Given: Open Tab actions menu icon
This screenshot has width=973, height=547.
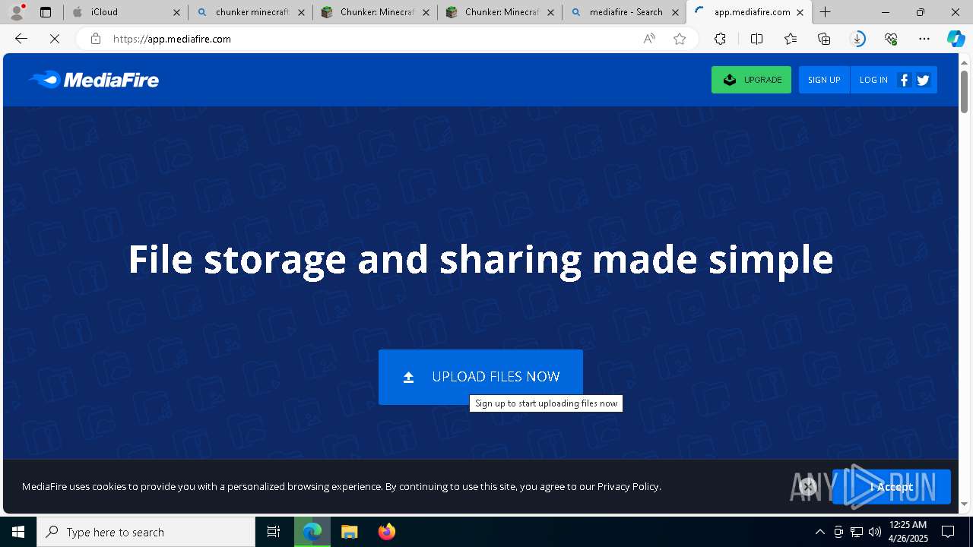Looking at the screenshot, I should point(46,12).
